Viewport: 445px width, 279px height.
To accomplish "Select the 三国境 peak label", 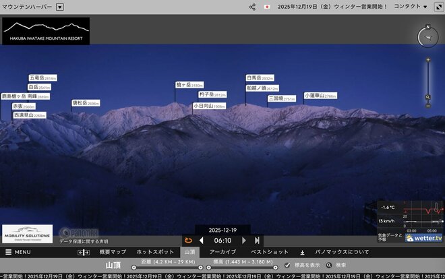I will click(x=282, y=98).
